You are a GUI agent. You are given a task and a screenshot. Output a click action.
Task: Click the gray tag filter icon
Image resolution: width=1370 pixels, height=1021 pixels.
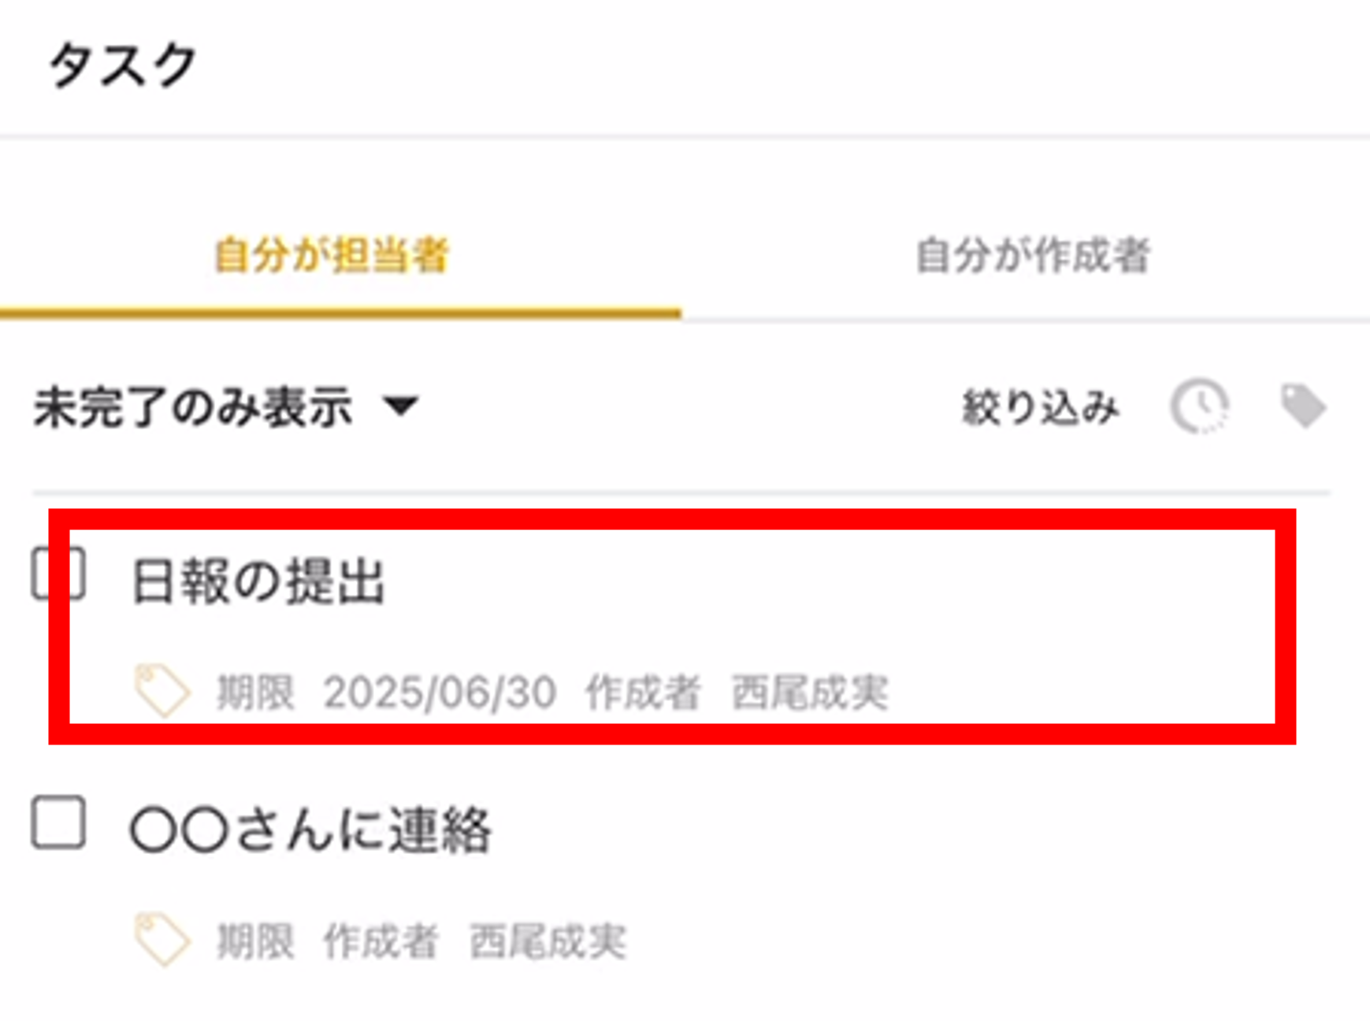coord(1303,406)
